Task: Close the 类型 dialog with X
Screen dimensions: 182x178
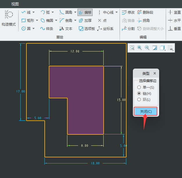Action: pyautogui.click(x=155, y=73)
